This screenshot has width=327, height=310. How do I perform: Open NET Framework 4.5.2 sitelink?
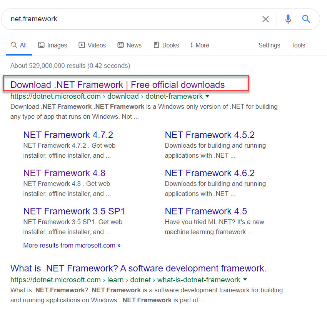(210, 135)
